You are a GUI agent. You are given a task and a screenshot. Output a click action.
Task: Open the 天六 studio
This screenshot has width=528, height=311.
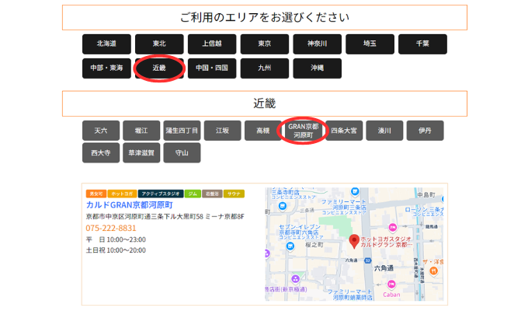coord(101,131)
